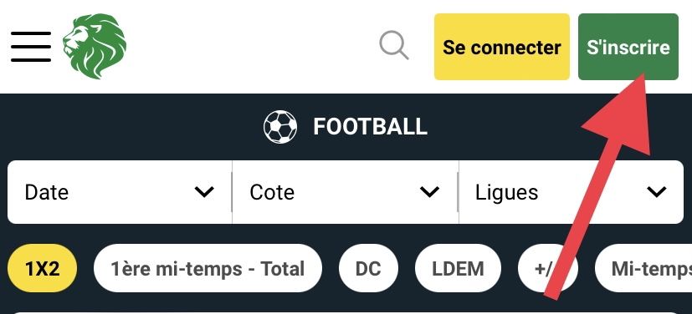Viewport: 692px width, 314px height.
Task: Expand the Date dropdown
Action: (120, 192)
